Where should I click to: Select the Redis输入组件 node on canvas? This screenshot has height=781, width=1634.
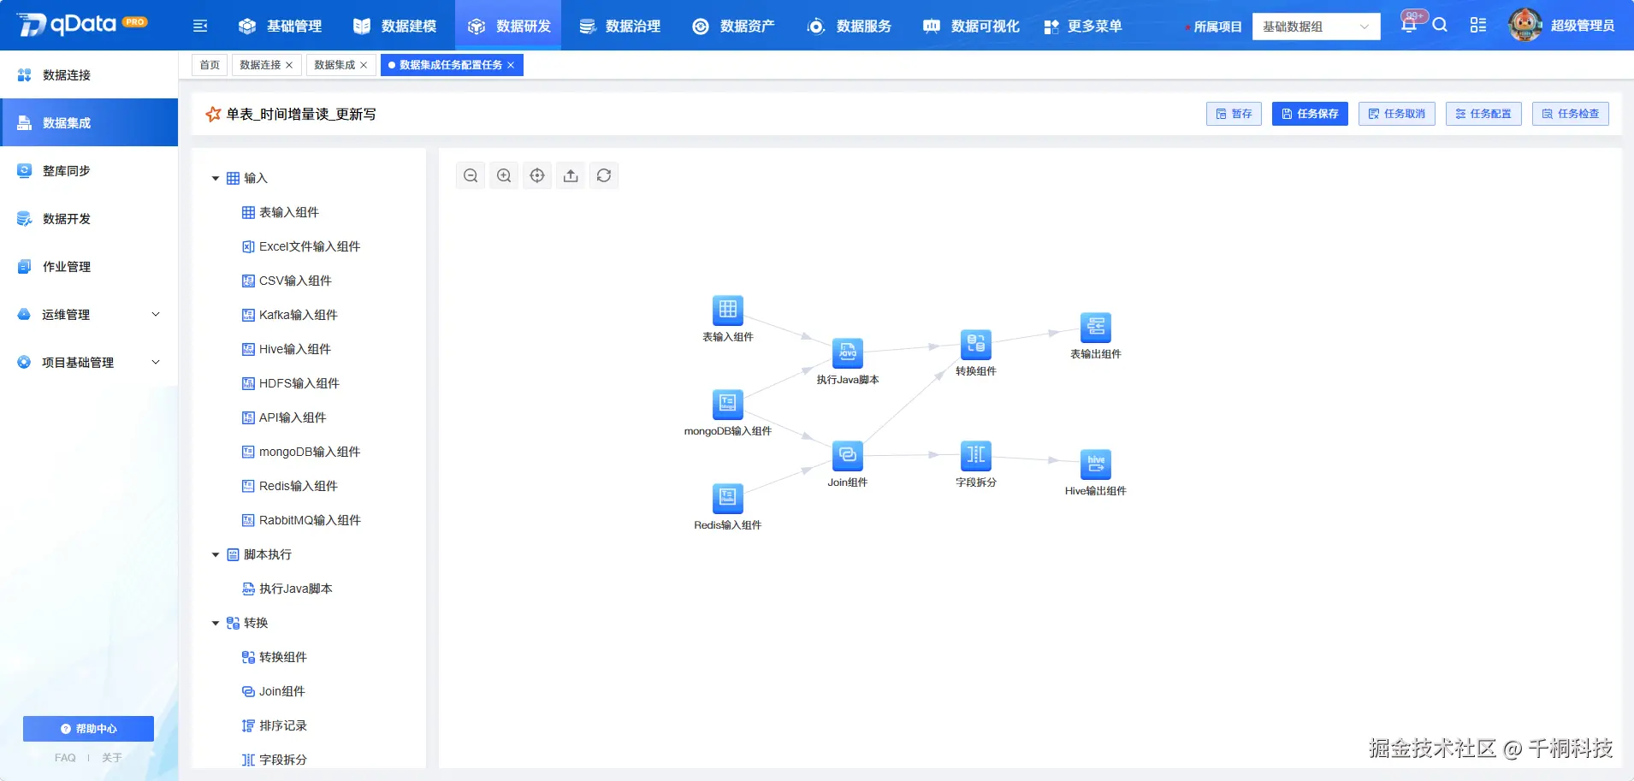pos(728,498)
